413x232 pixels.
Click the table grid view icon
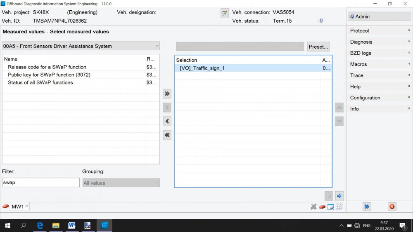[339, 207]
